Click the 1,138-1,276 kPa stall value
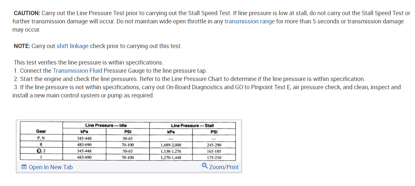 (171, 151)
